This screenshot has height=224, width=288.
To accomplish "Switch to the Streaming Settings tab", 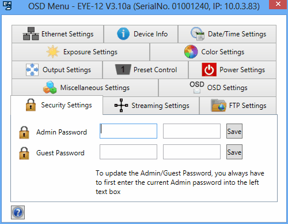I will coord(151,106).
